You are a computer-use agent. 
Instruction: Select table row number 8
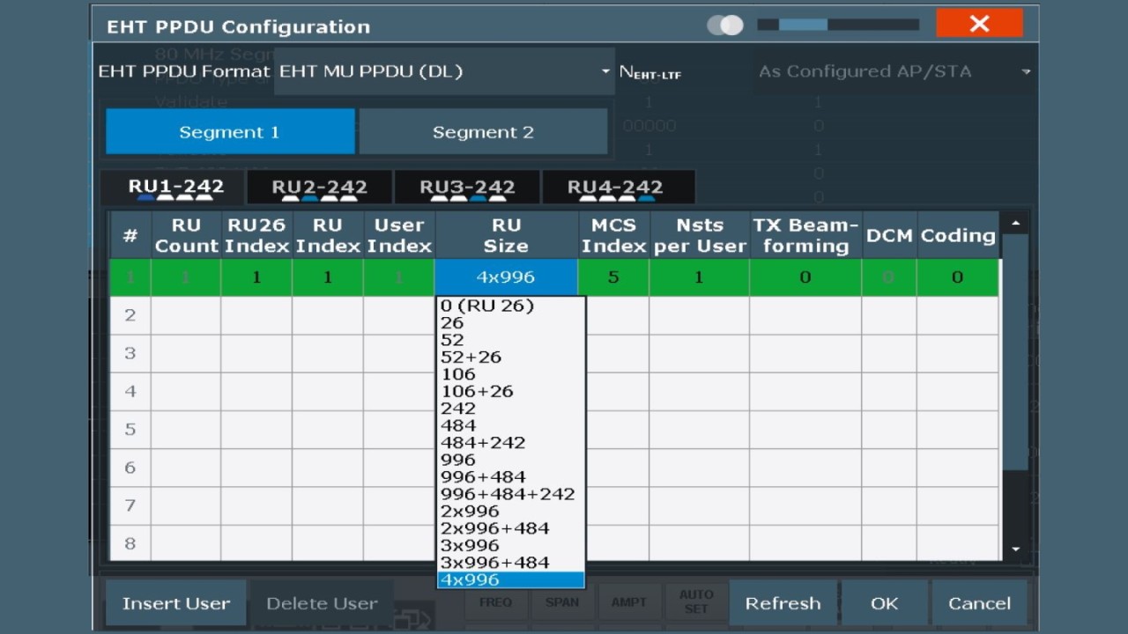130,543
